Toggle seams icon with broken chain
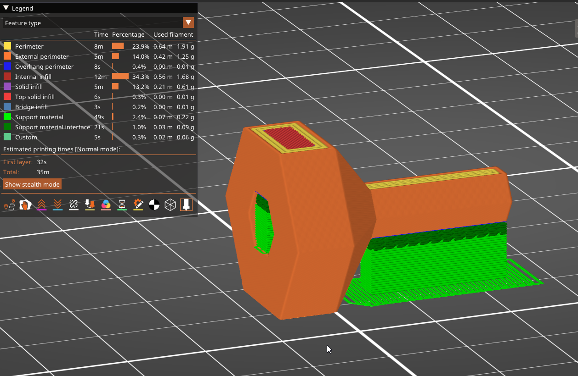578x376 pixels. click(x=74, y=205)
